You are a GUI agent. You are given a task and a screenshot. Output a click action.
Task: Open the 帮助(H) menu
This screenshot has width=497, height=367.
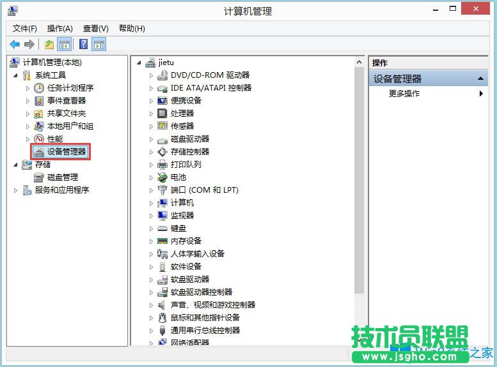[132, 29]
